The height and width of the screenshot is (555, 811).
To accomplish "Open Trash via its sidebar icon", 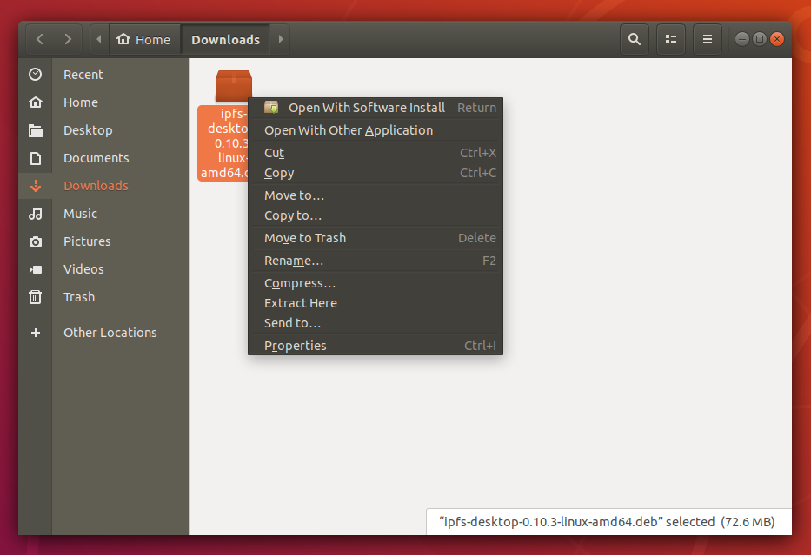I will 35,296.
